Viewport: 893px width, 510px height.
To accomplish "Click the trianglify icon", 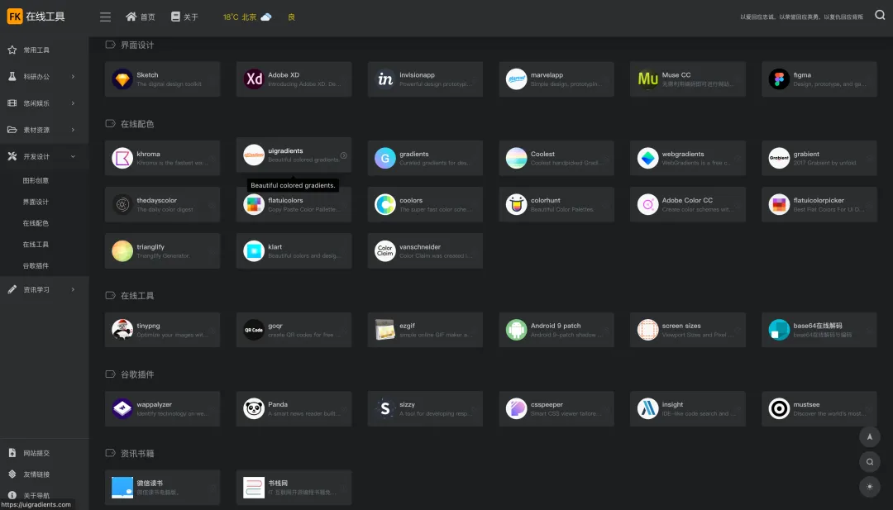I will (x=122, y=251).
